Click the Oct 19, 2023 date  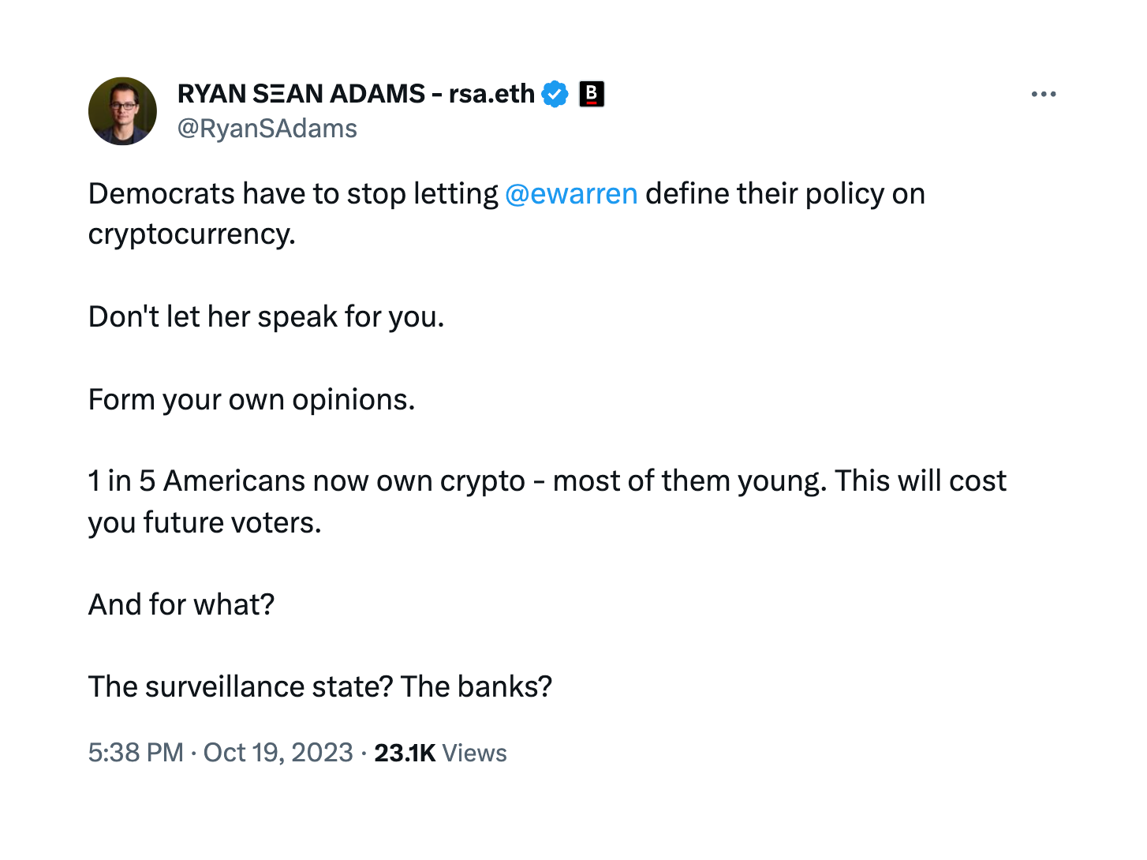(278, 753)
